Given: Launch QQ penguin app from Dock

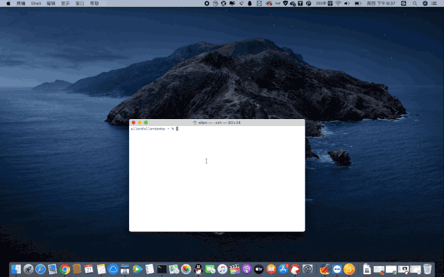Looking at the screenshot, I should coord(198,269).
